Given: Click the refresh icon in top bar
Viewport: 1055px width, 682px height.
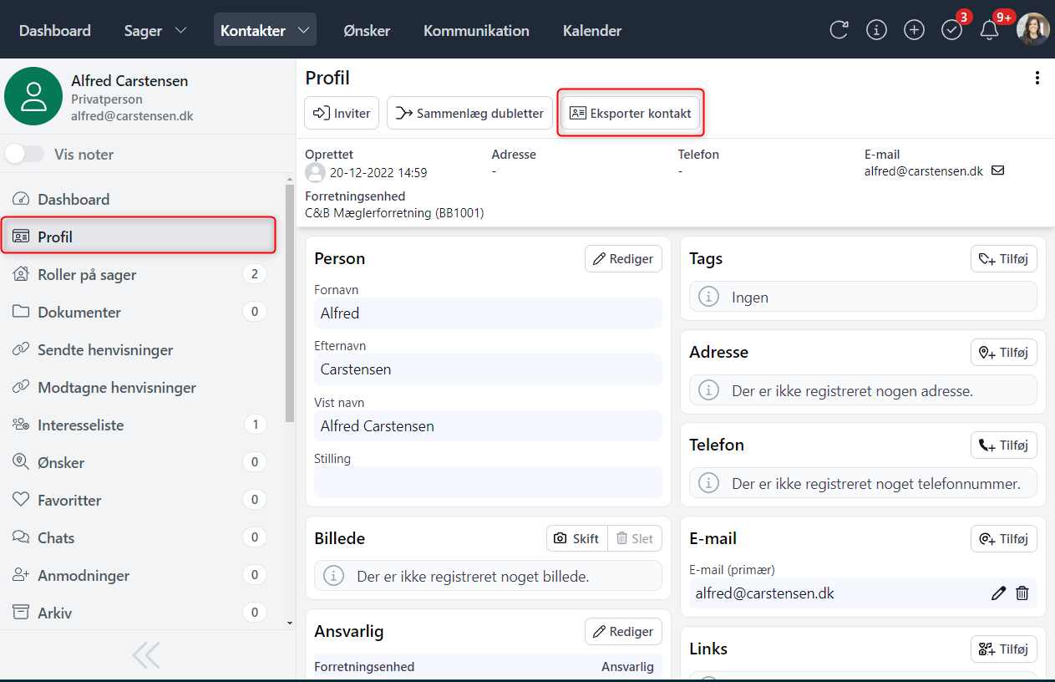Looking at the screenshot, I should tap(839, 30).
